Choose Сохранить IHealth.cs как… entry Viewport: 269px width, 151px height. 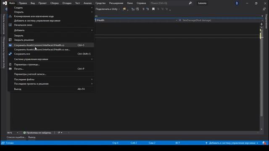tap(50, 49)
